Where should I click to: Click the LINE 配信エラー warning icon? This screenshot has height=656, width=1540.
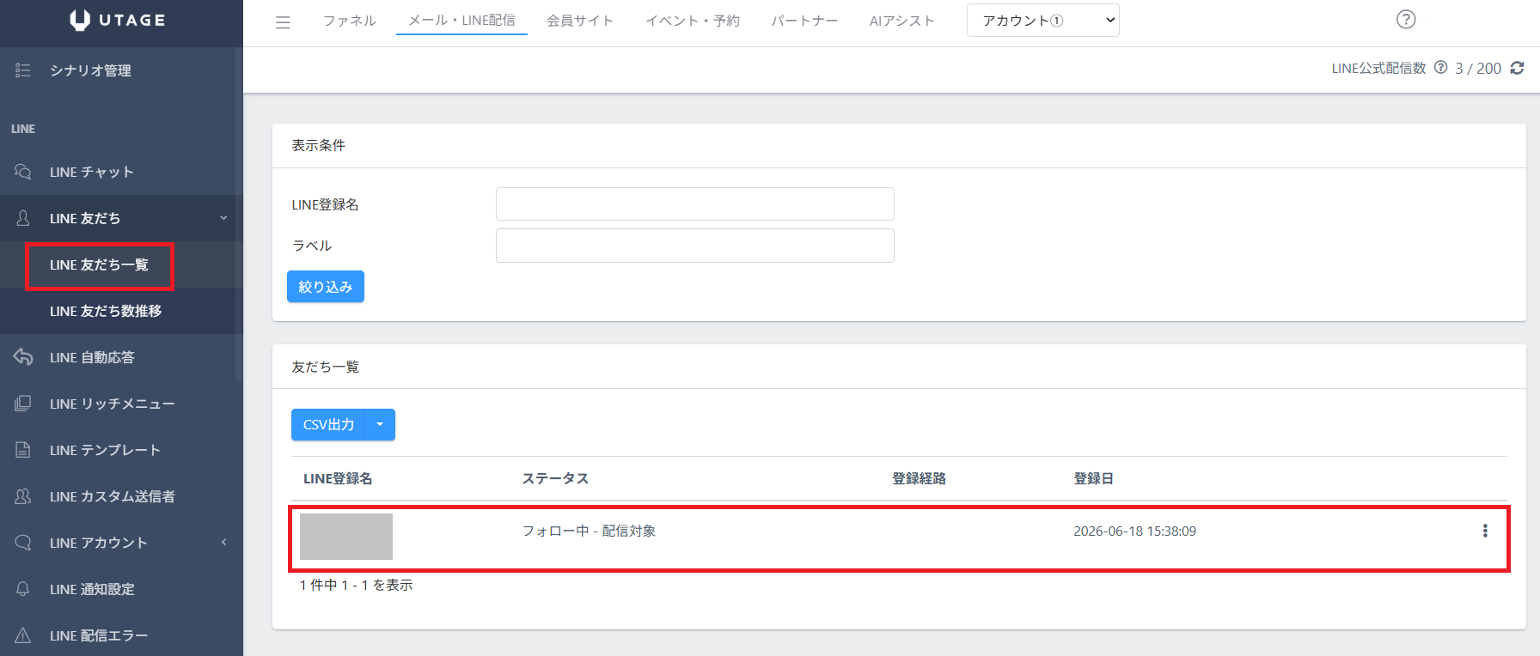click(23, 635)
